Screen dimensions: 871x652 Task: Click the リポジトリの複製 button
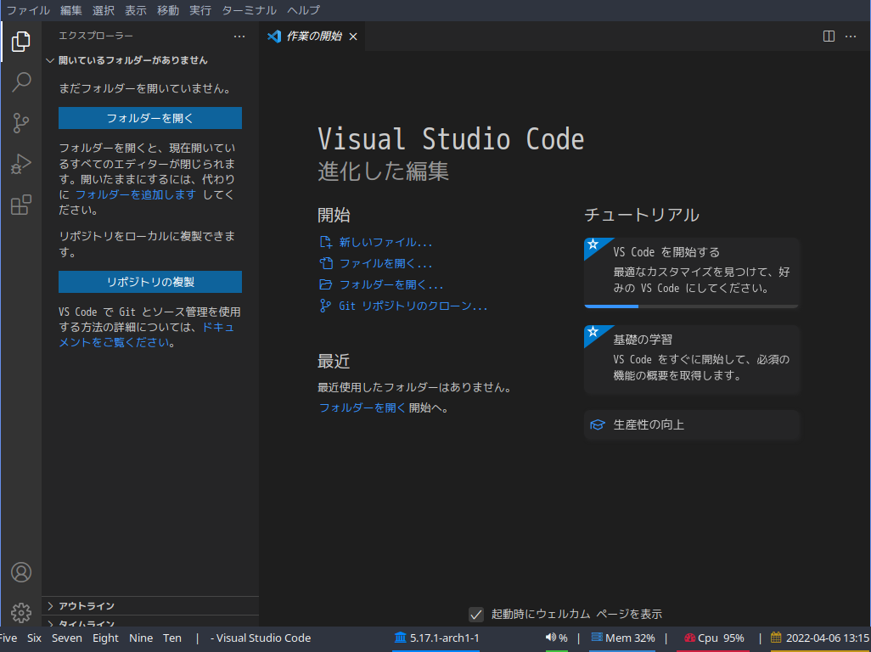tap(150, 282)
